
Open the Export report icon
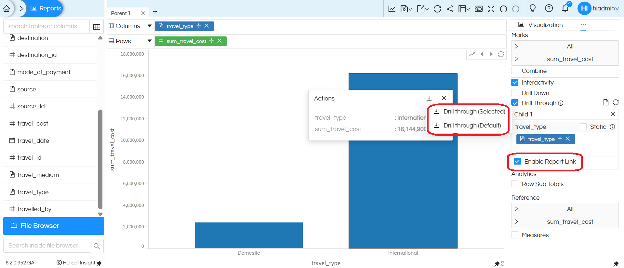pos(423,9)
